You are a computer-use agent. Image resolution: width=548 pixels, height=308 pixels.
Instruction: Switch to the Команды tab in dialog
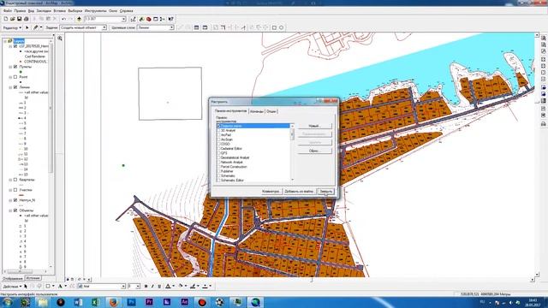click(257, 111)
